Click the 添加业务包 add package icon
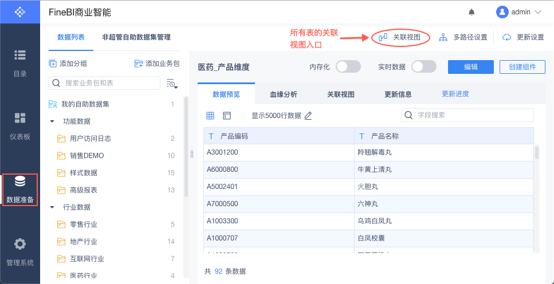Screen dimensions: 554x284 tap(139, 64)
